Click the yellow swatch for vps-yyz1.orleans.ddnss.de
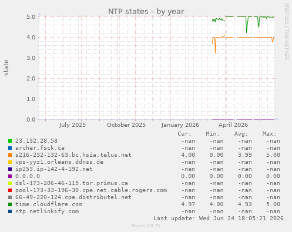Image resolution: width=292 pixels, height=232 pixels. 10,162
